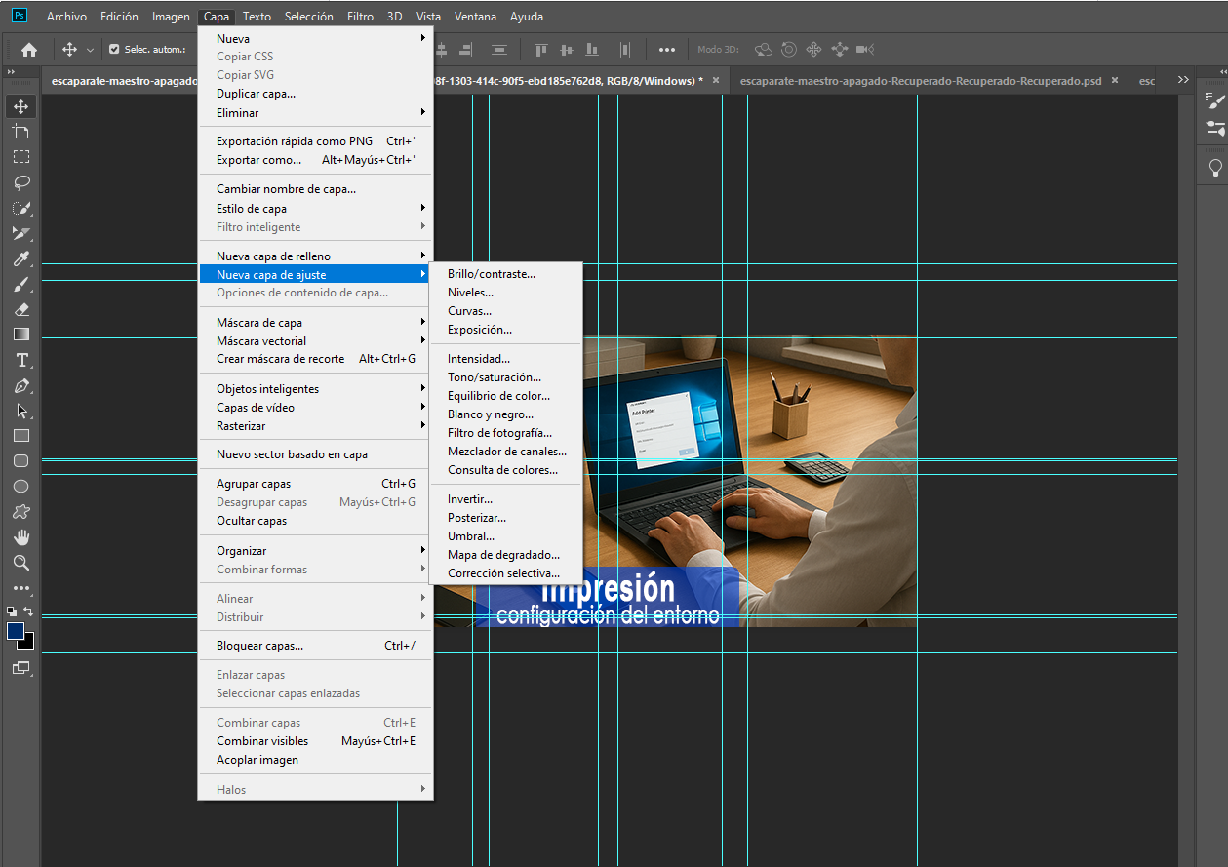Select the Pen tool
Screen dimensions: 1228x867
20,385
